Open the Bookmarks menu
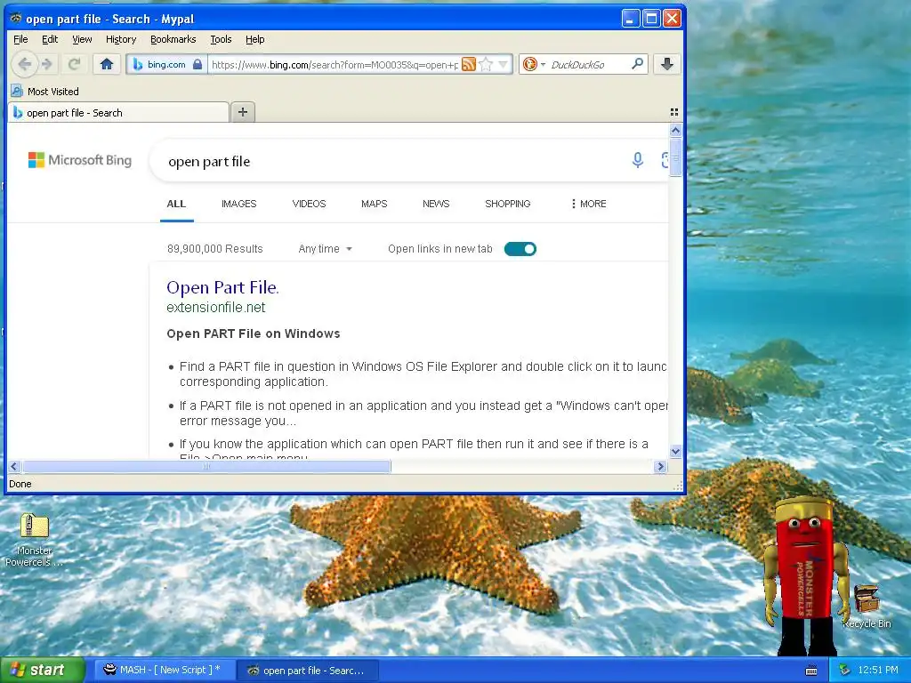Image resolution: width=911 pixels, height=683 pixels. [x=173, y=39]
